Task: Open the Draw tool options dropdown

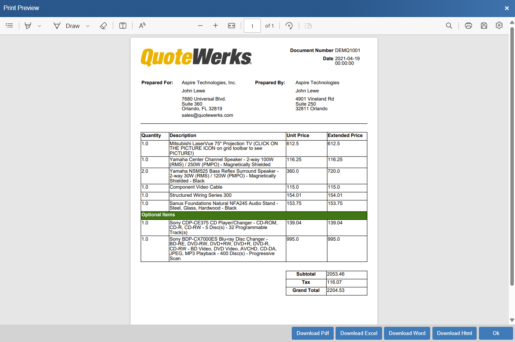Action: [x=88, y=26]
